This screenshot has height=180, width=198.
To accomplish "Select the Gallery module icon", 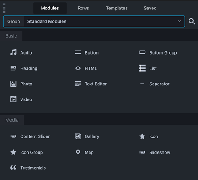I will coord(78,136).
